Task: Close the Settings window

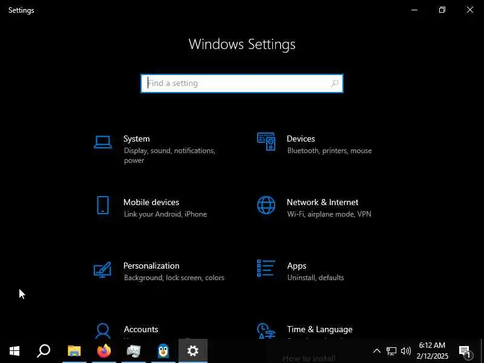Action: tap(470, 10)
